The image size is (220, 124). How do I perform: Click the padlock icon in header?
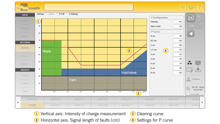click(183, 7)
